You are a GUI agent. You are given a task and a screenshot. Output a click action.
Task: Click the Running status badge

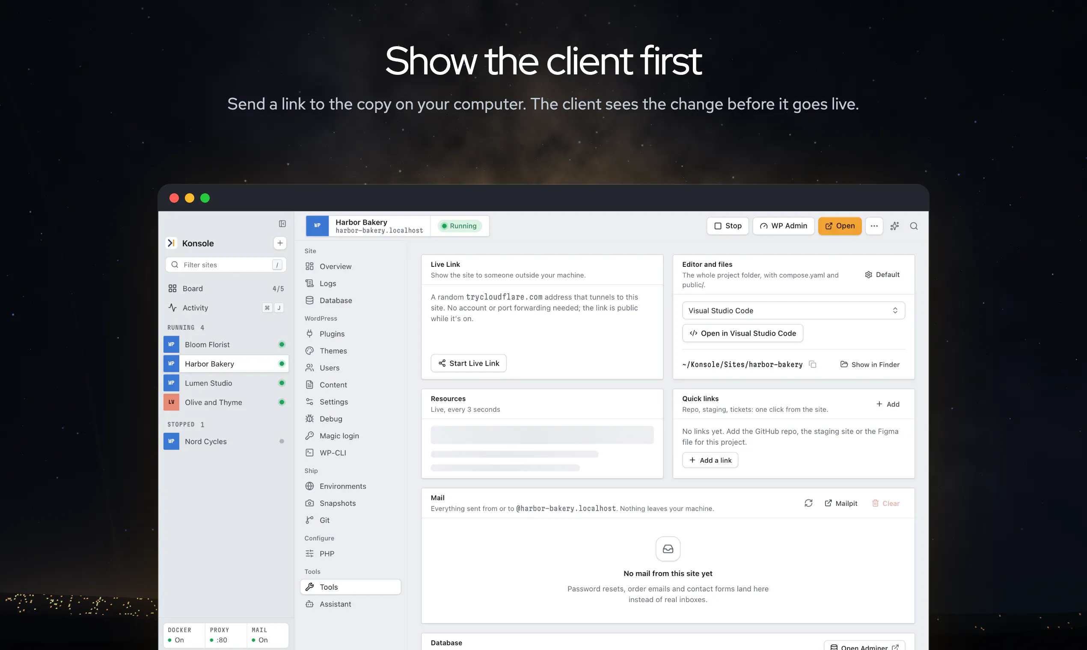459,226
